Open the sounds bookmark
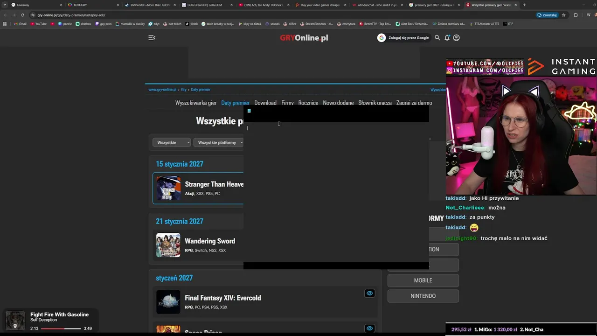Viewport: 597px width, 336px height. pos(272,24)
